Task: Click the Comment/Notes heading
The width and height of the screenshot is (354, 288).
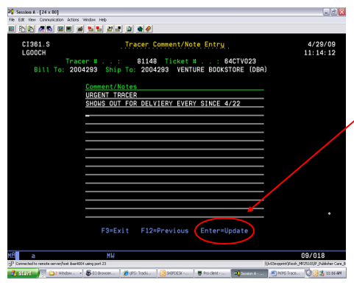Action: [x=111, y=86]
